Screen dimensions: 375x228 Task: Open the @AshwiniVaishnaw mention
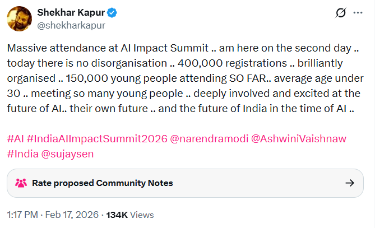299,138
